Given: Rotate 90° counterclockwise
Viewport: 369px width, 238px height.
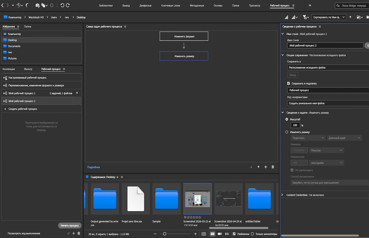Looking at the screenshot, I should (62, 5).
